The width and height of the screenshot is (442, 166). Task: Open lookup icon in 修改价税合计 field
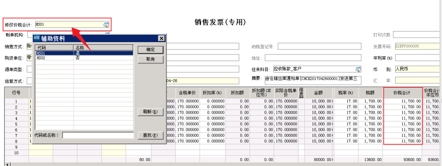106,25
